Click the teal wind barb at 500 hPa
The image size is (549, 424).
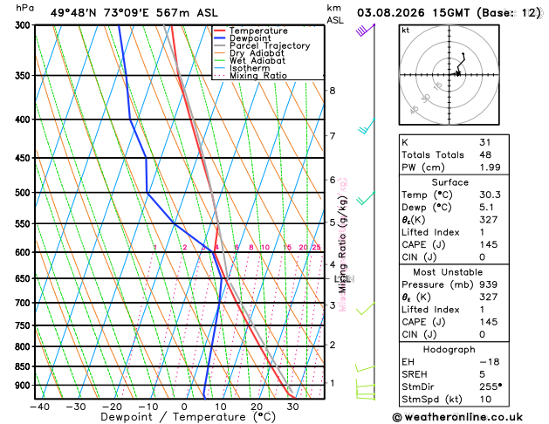[x=366, y=198]
